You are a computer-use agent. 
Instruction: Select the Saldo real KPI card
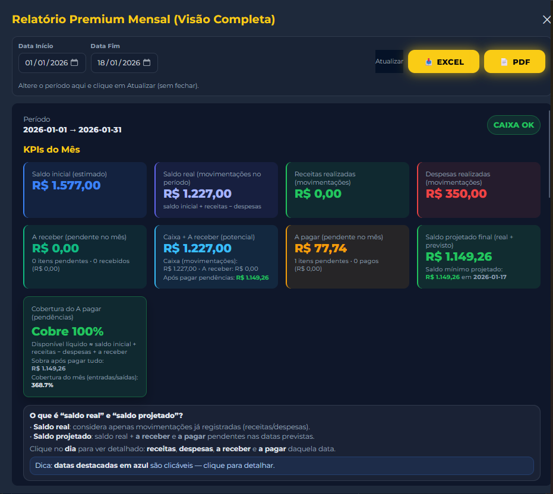coord(216,190)
